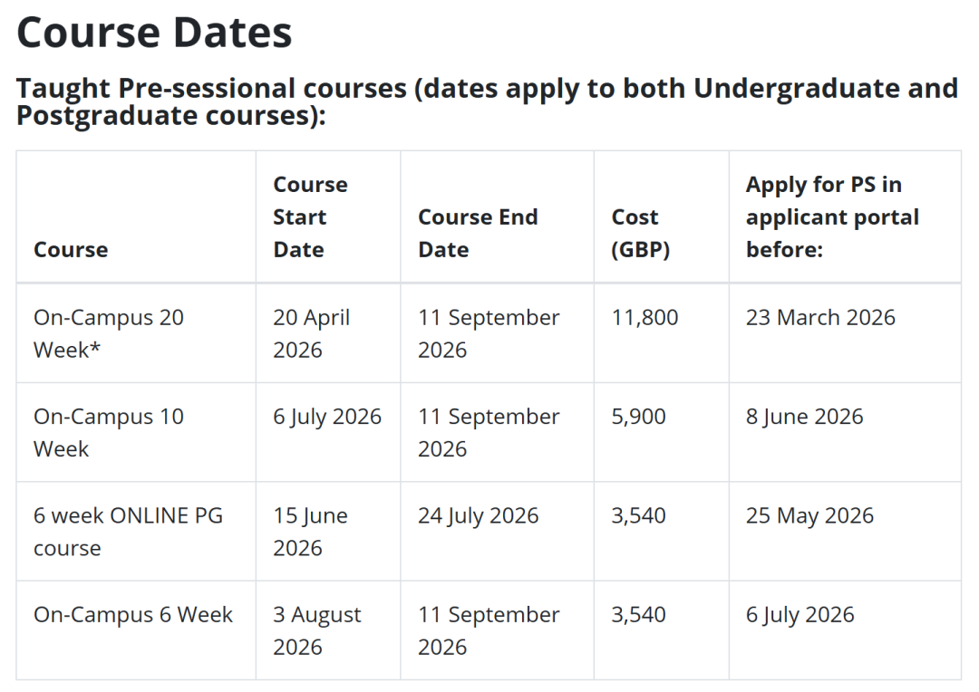Click the 3 August 2026 start date

tap(317, 630)
